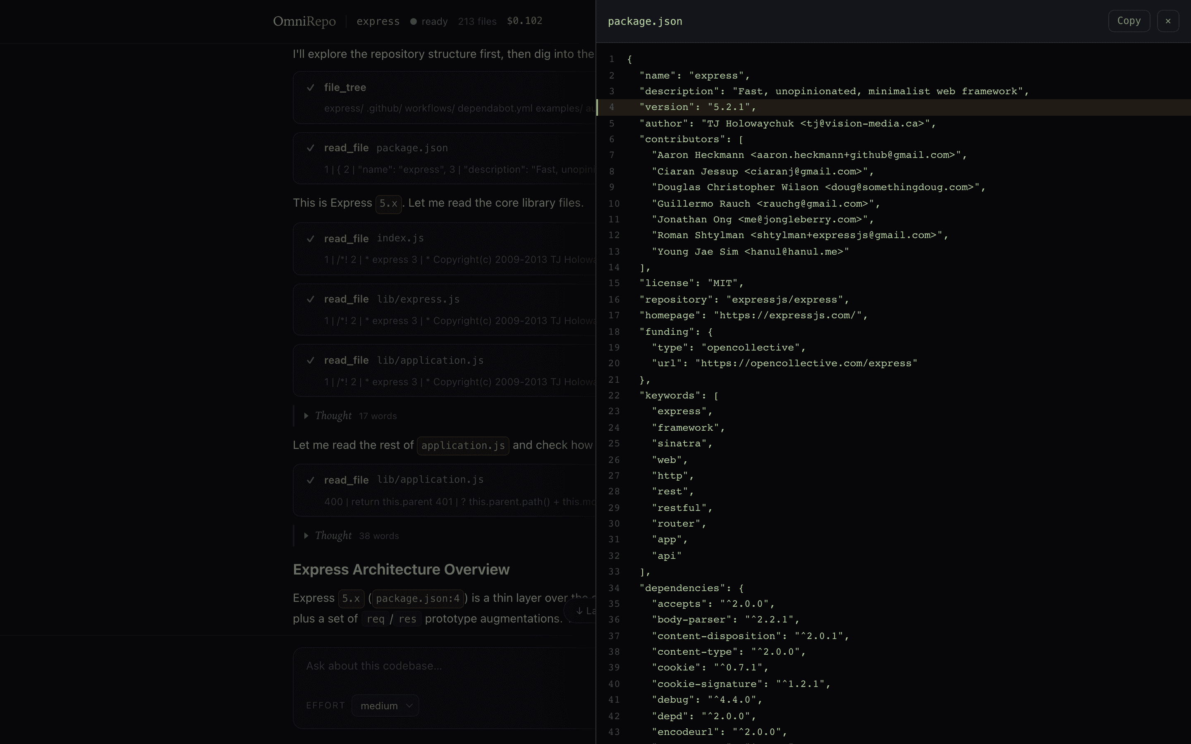1191x744 pixels.
Task: Click the Young Jae Sim contributor line
Action: tap(893, 251)
